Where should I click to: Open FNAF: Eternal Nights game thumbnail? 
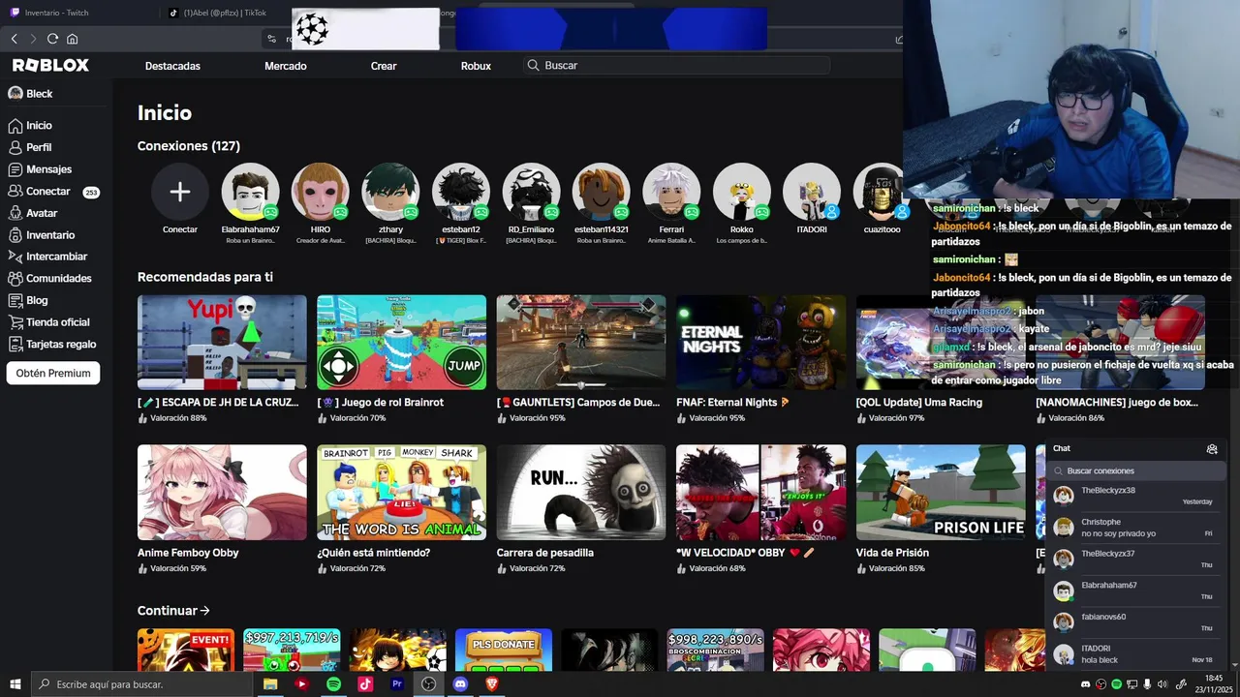tap(760, 343)
